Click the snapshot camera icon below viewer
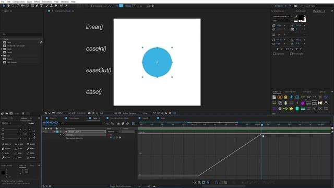This screenshot has width=334, height=188. pos(89,113)
